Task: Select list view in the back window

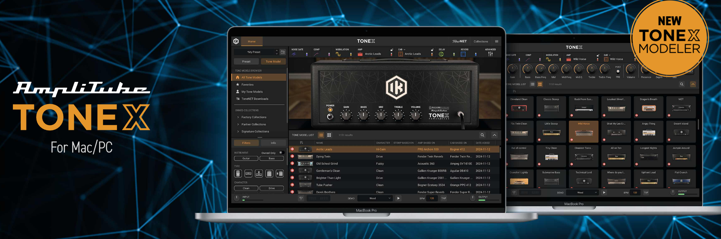Action: tap(532, 84)
